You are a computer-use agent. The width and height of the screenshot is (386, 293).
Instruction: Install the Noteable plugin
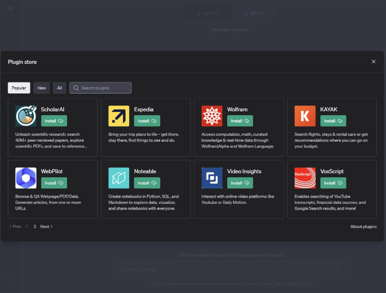point(147,183)
